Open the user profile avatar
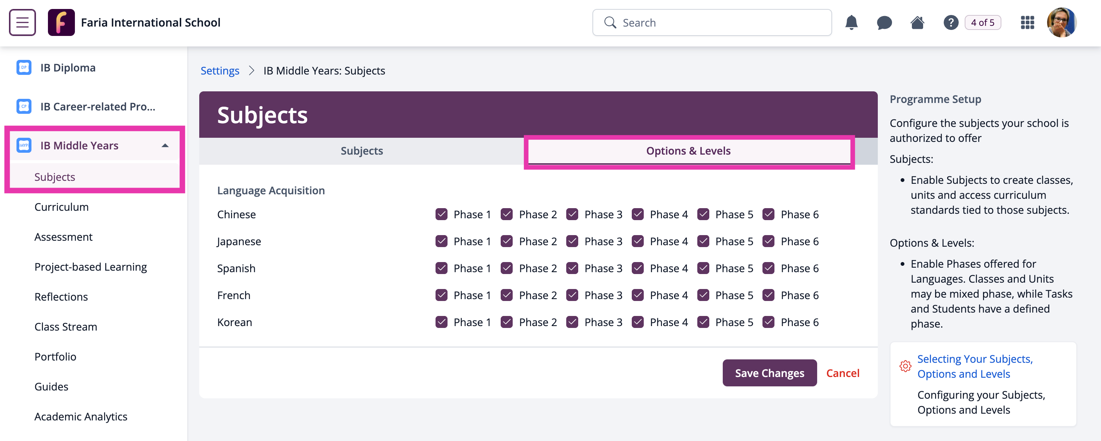 (x=1061, y=22)
